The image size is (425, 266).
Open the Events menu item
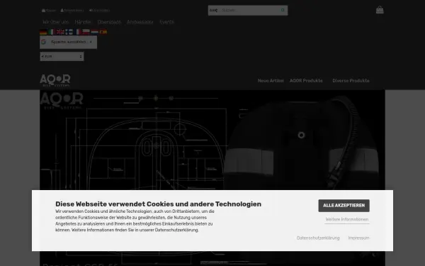coord(166,22)
